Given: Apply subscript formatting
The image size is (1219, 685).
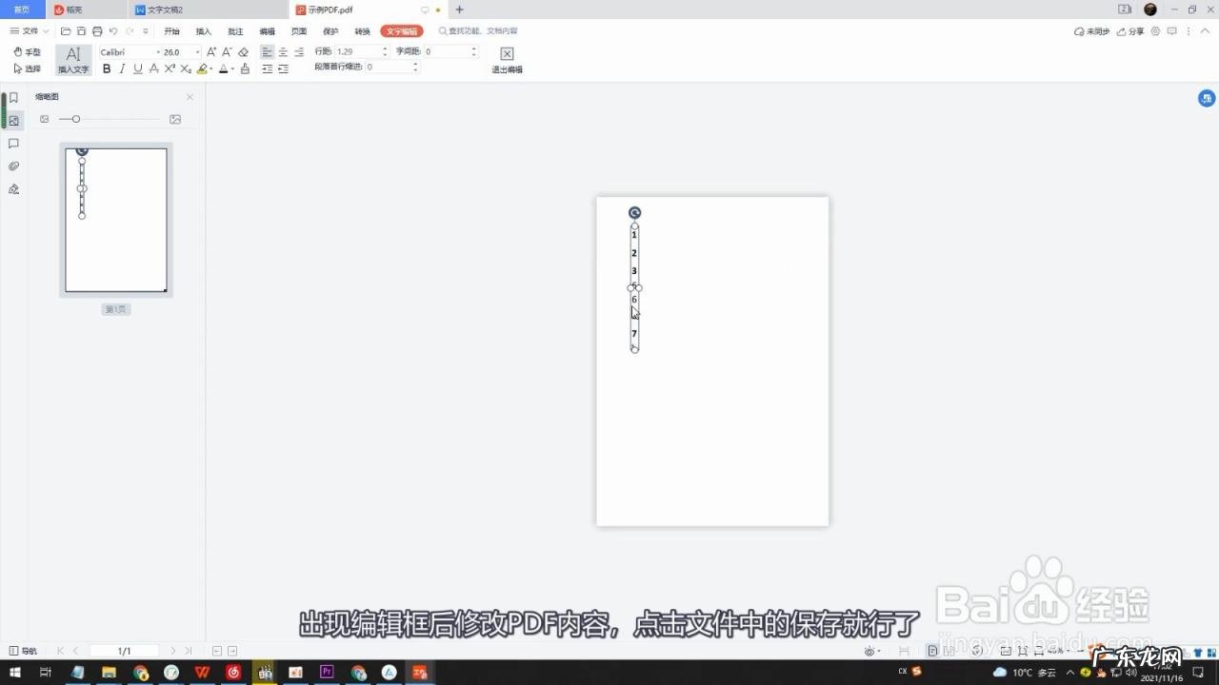Looking at the screenshot, I should 186,68.
